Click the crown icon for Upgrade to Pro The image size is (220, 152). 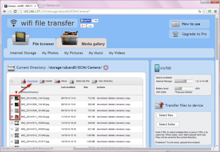coord(176,34)
